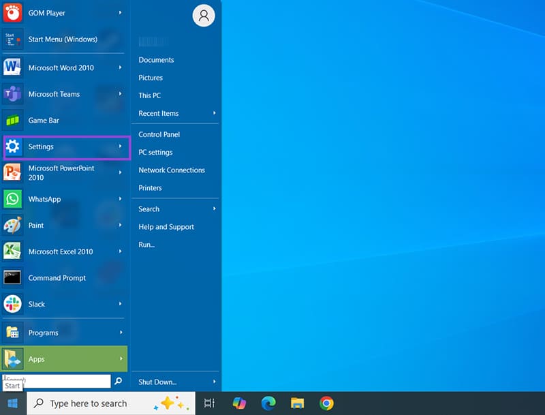Open Control Panel

(159, 134)
